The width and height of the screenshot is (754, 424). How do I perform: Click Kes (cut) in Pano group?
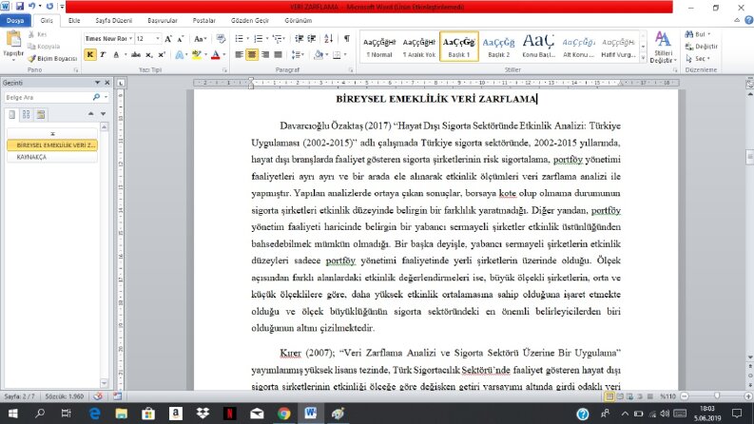[x=37, y=34]
